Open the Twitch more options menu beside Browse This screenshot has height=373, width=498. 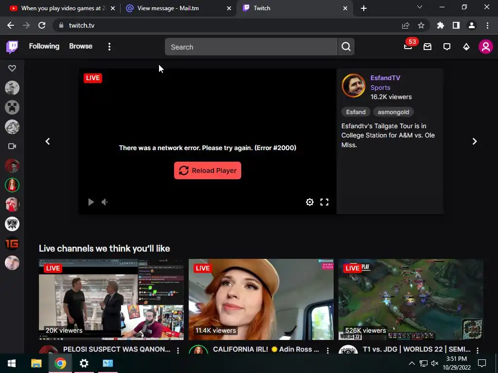click(x=109, y=47)
